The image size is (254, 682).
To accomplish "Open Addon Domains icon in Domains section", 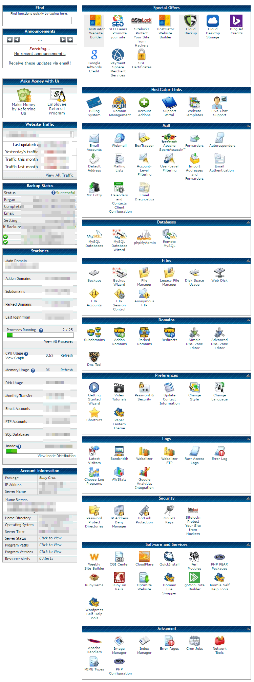I will (119, 336).
